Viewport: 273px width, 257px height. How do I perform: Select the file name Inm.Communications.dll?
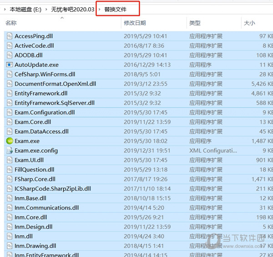(x=47, y=208)
